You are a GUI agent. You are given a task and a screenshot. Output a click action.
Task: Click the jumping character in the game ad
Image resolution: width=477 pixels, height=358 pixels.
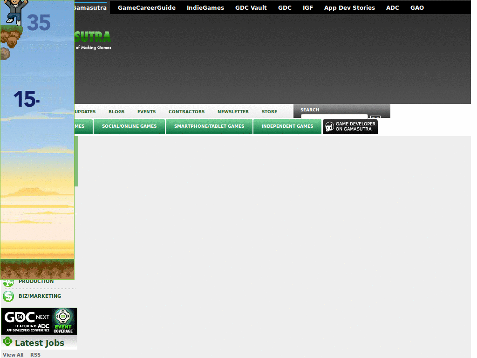pos(16,12)
